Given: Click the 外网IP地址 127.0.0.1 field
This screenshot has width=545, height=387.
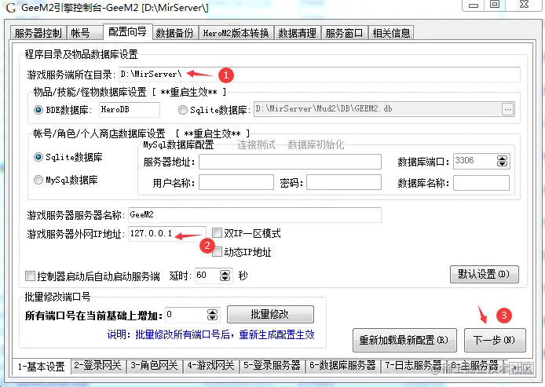Looking at the screenshot, I should tap(167, 234).
